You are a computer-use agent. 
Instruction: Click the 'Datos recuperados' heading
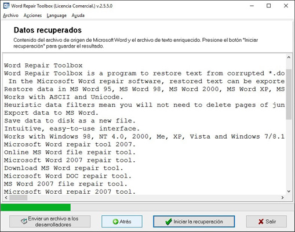coord(48,30)
